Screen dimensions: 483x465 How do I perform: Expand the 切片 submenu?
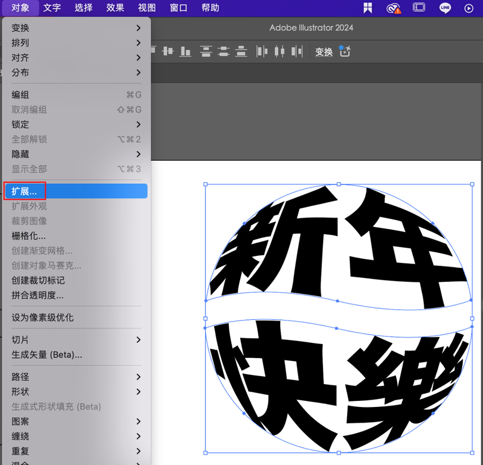75,340
